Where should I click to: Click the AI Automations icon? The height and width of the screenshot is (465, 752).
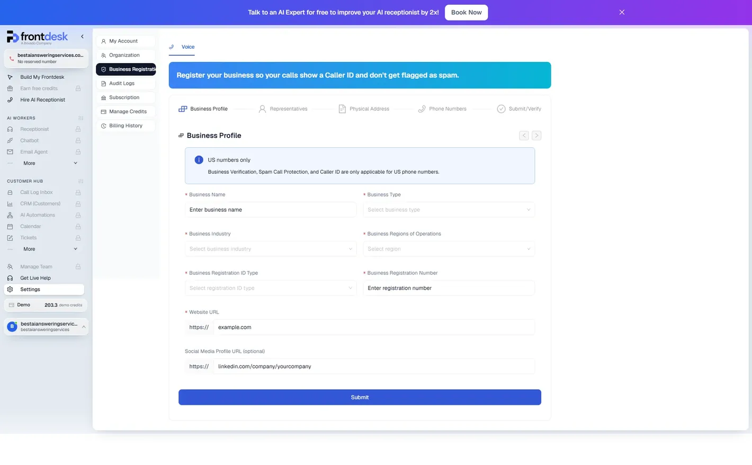point(10,215)
